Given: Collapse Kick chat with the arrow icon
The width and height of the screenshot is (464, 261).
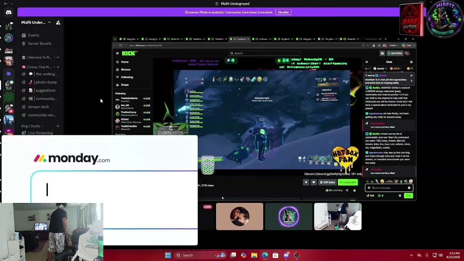Looking at the screenshot, I should [366, 62].
